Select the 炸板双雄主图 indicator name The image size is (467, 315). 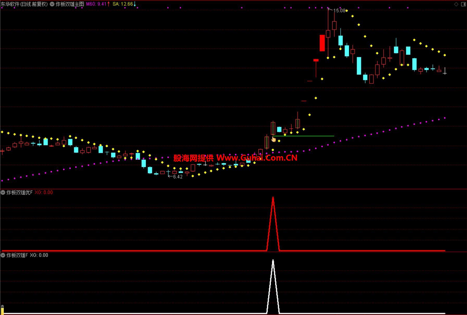click(70, 4)
